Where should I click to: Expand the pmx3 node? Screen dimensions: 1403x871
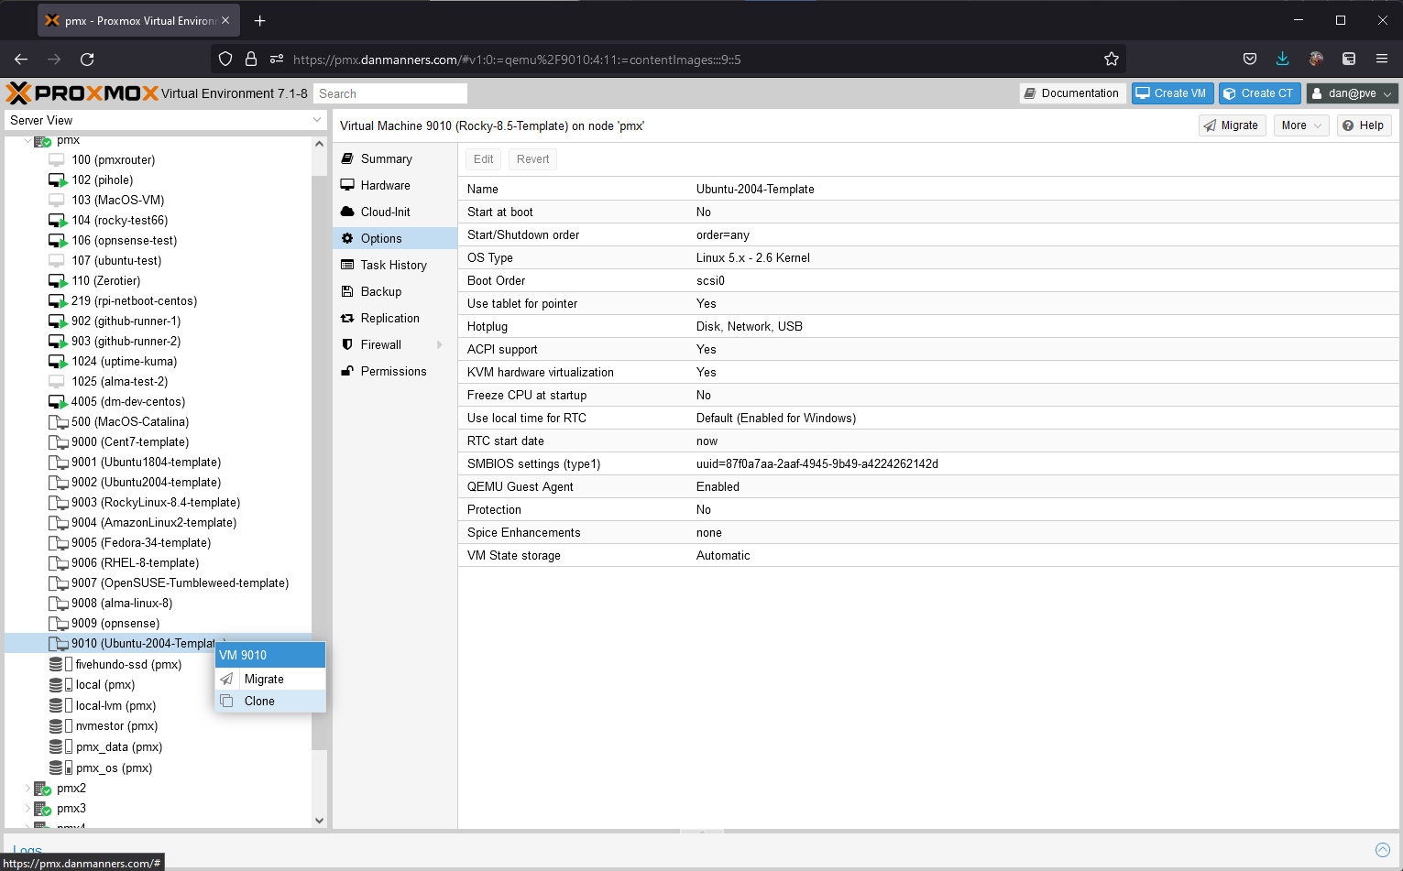click(27, 808)
